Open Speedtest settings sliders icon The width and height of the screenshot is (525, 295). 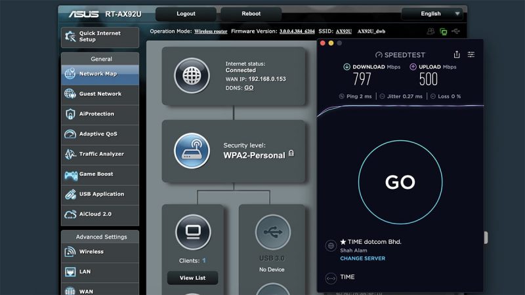[471, 54]
